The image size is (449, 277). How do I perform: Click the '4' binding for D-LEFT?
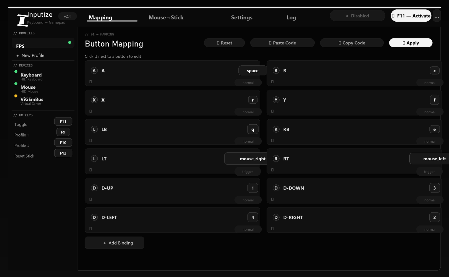(x=253, y=217)
